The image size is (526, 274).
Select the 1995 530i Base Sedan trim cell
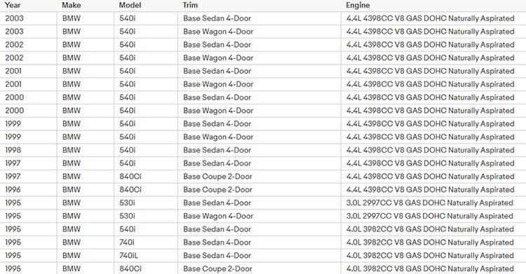click(259, 203)
